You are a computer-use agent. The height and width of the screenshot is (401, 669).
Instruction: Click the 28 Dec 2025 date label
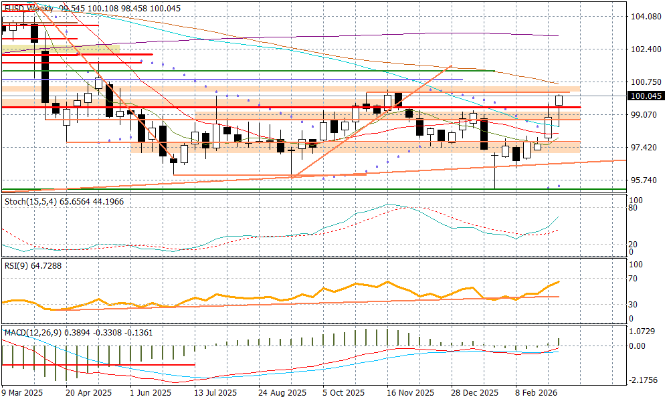[x=474, y=393]
